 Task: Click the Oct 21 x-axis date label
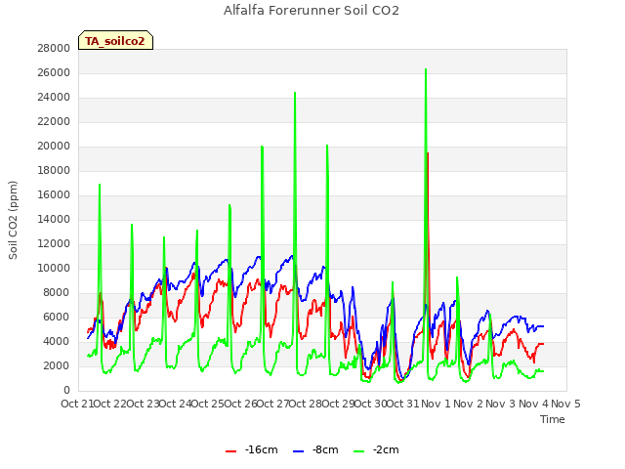(x=77, y=404)
